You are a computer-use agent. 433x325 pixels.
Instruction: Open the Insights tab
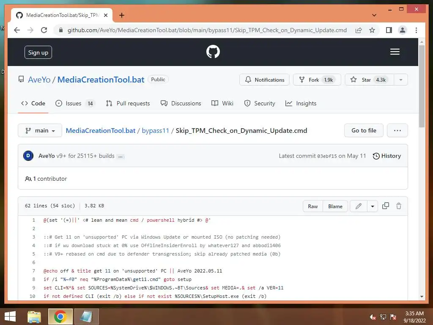pyautogui.click(x=301, y=103)
